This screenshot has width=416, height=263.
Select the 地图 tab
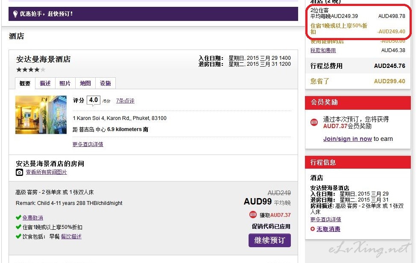(x=85, y=83)
